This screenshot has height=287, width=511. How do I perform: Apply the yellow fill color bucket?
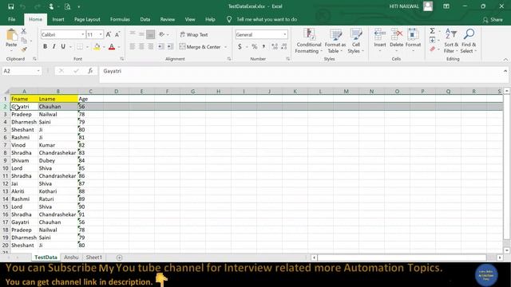click(97, 47)
